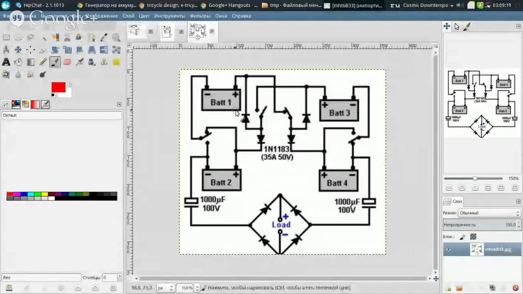Adjust the navigation zoom slider
Viewport: 523px width, 294px height.
[x=475, y=178]
